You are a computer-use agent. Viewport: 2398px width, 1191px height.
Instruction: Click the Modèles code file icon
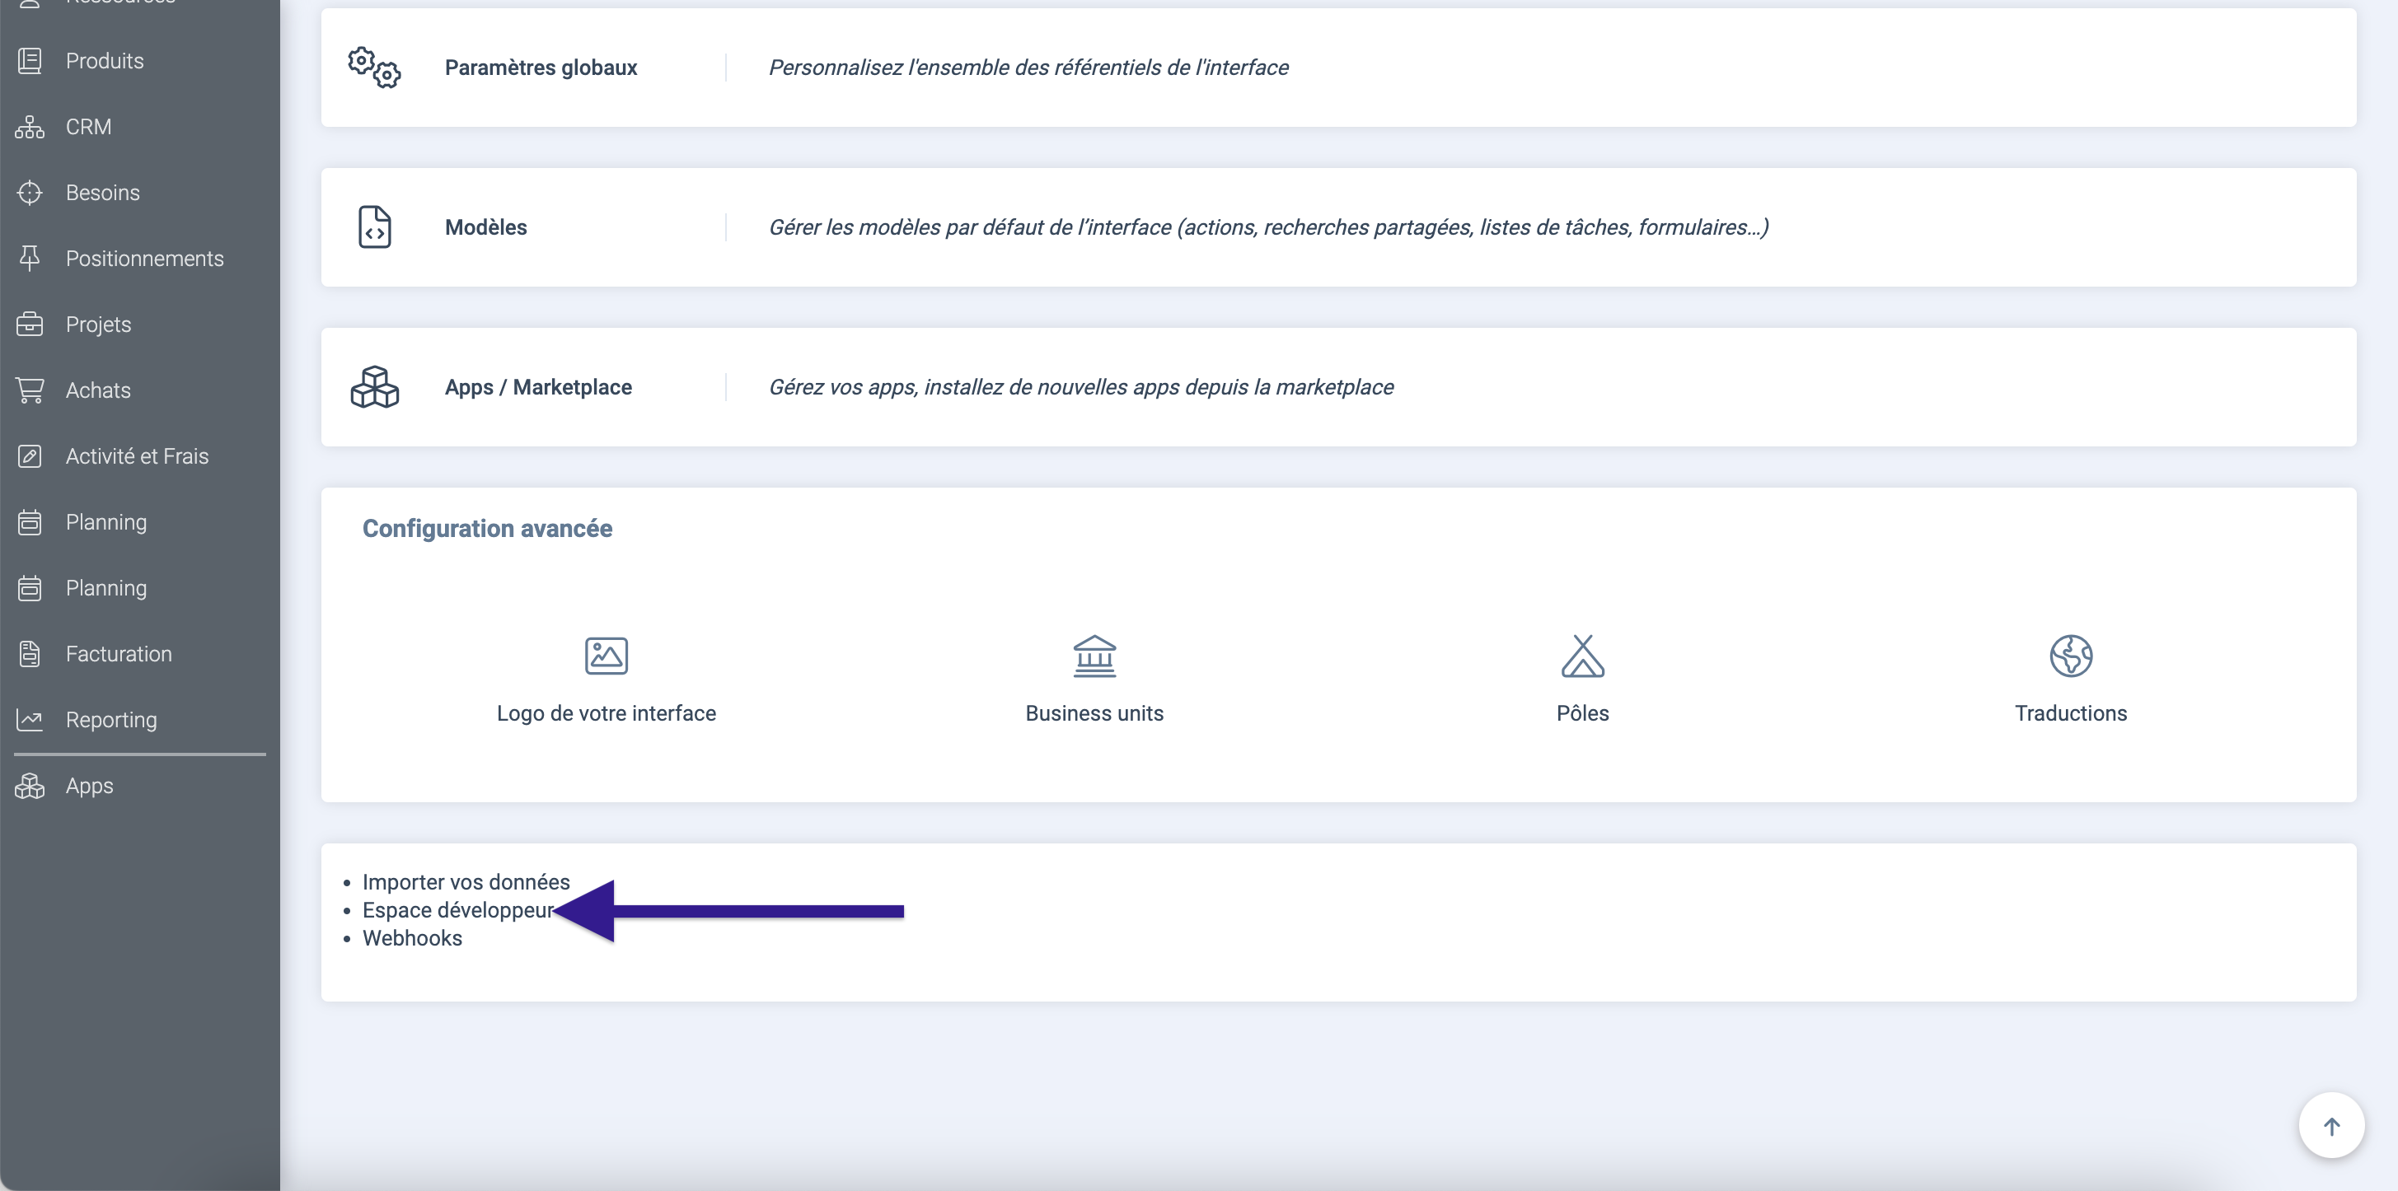point(374,227)
